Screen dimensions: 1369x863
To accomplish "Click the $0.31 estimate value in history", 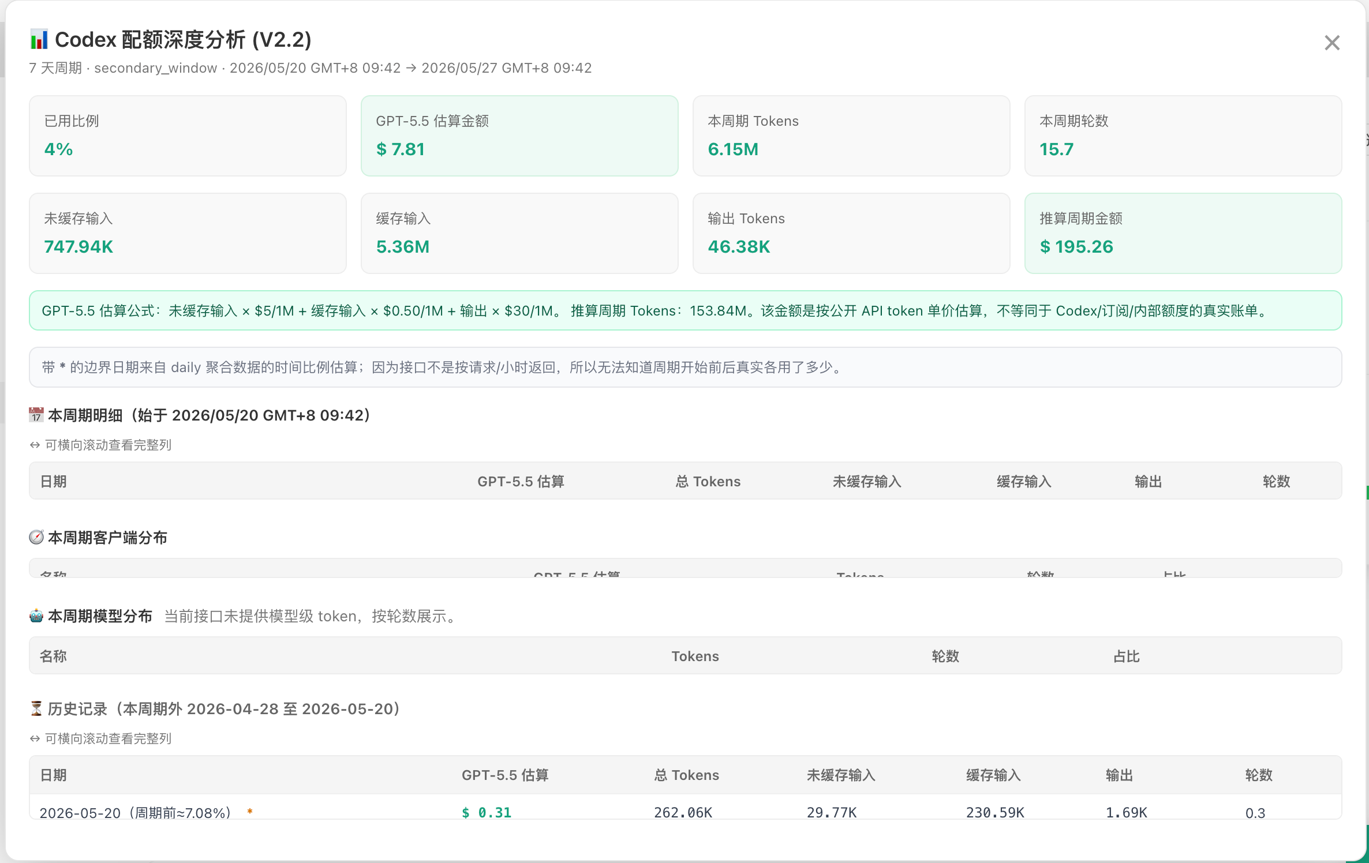I will click(x=487, y=812).
